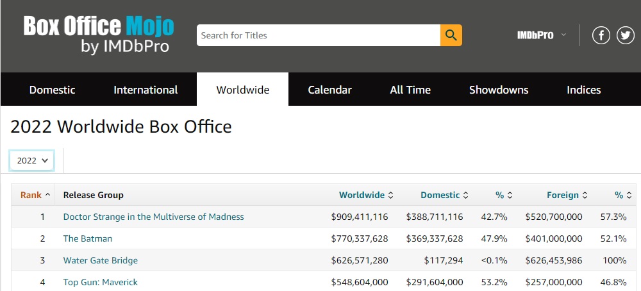Expand the IMDbPro menu

click(542, 35)
